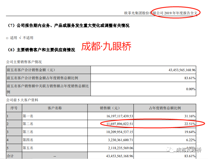Click the section (8) 主要销售客户和主要供应商情况 heading
This screenshot has height=159, width=208.
(41, 50)
